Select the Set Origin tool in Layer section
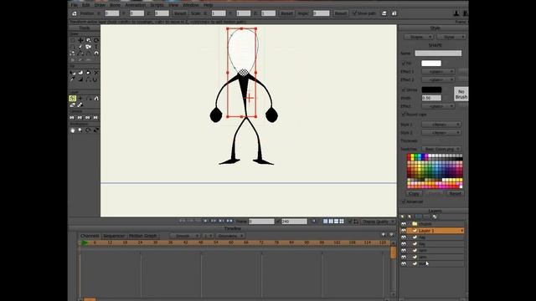 (80, 99)
